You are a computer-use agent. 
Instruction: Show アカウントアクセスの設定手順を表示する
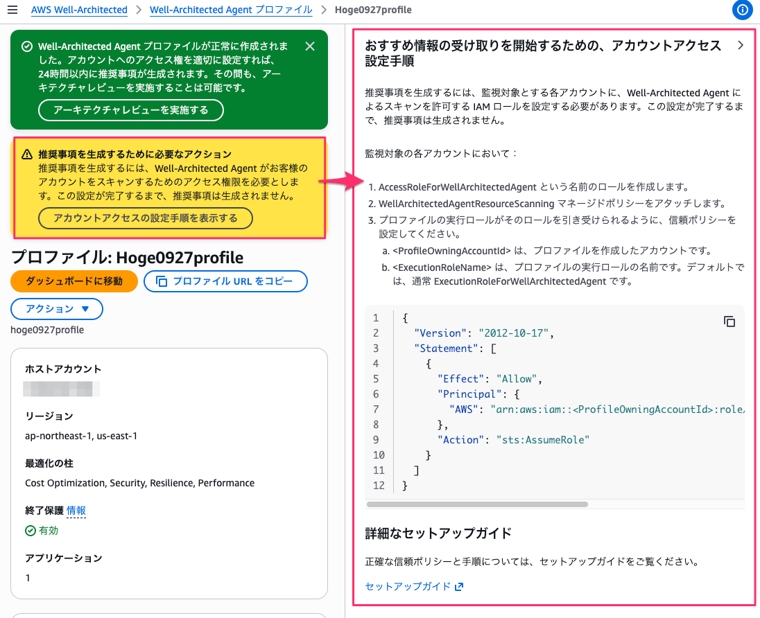click(146, 218)
